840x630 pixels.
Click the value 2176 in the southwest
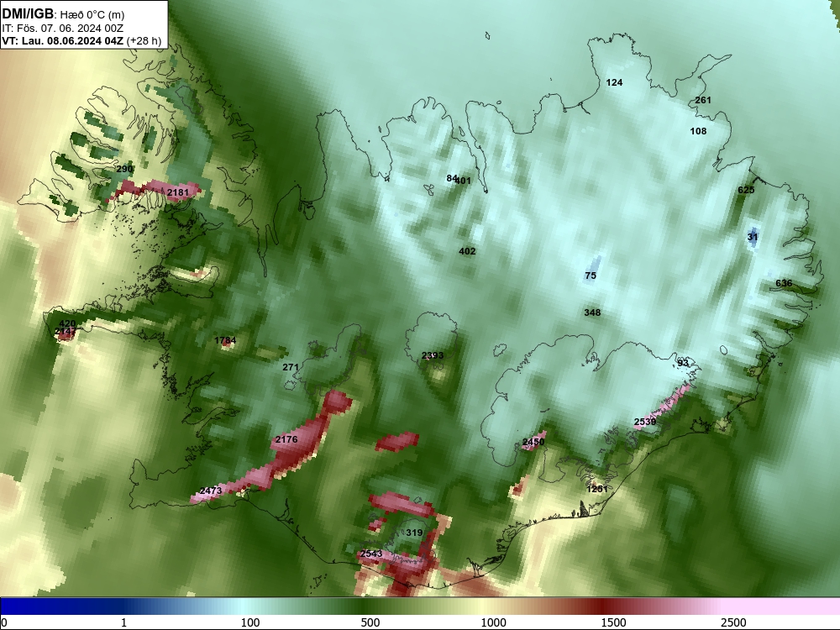point(286,439)
